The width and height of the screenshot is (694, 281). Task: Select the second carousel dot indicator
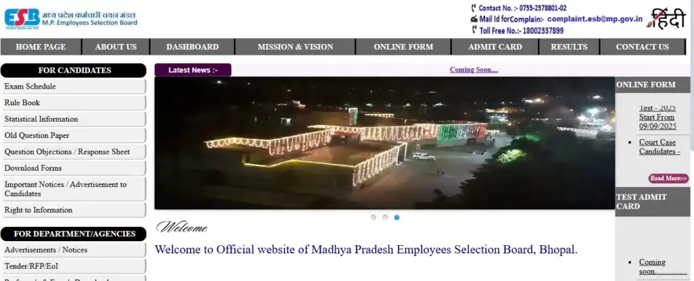click(385, 217)
